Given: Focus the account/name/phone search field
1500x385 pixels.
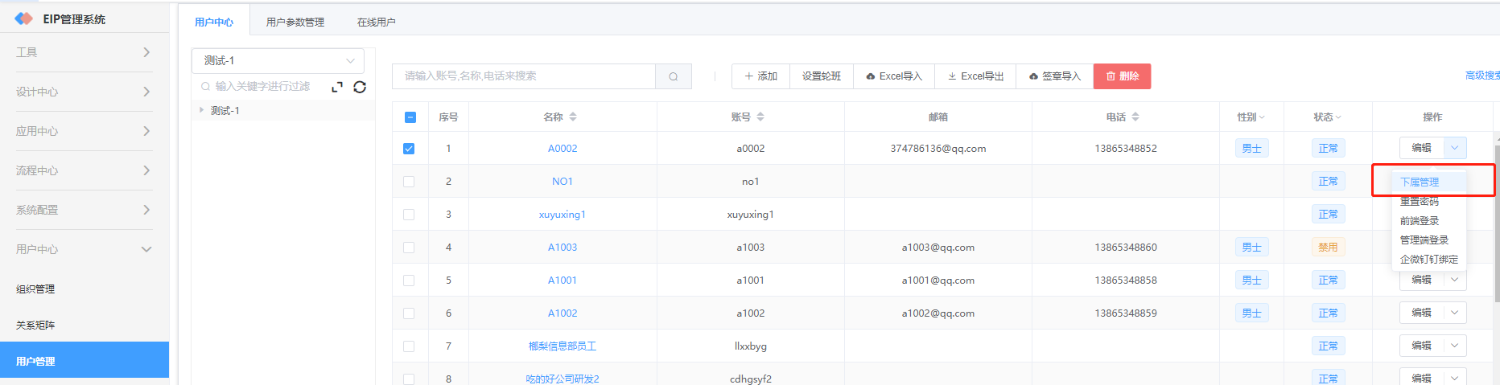Looking at the screenshot, I should 524,76.
